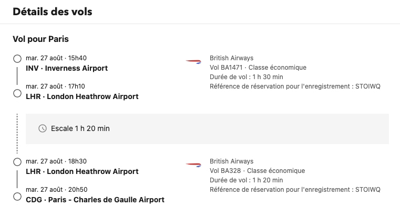The image size is (400, 218).
Task: Click Durée de vol : 1 h 30 min
Action: [x=246, y=77]
